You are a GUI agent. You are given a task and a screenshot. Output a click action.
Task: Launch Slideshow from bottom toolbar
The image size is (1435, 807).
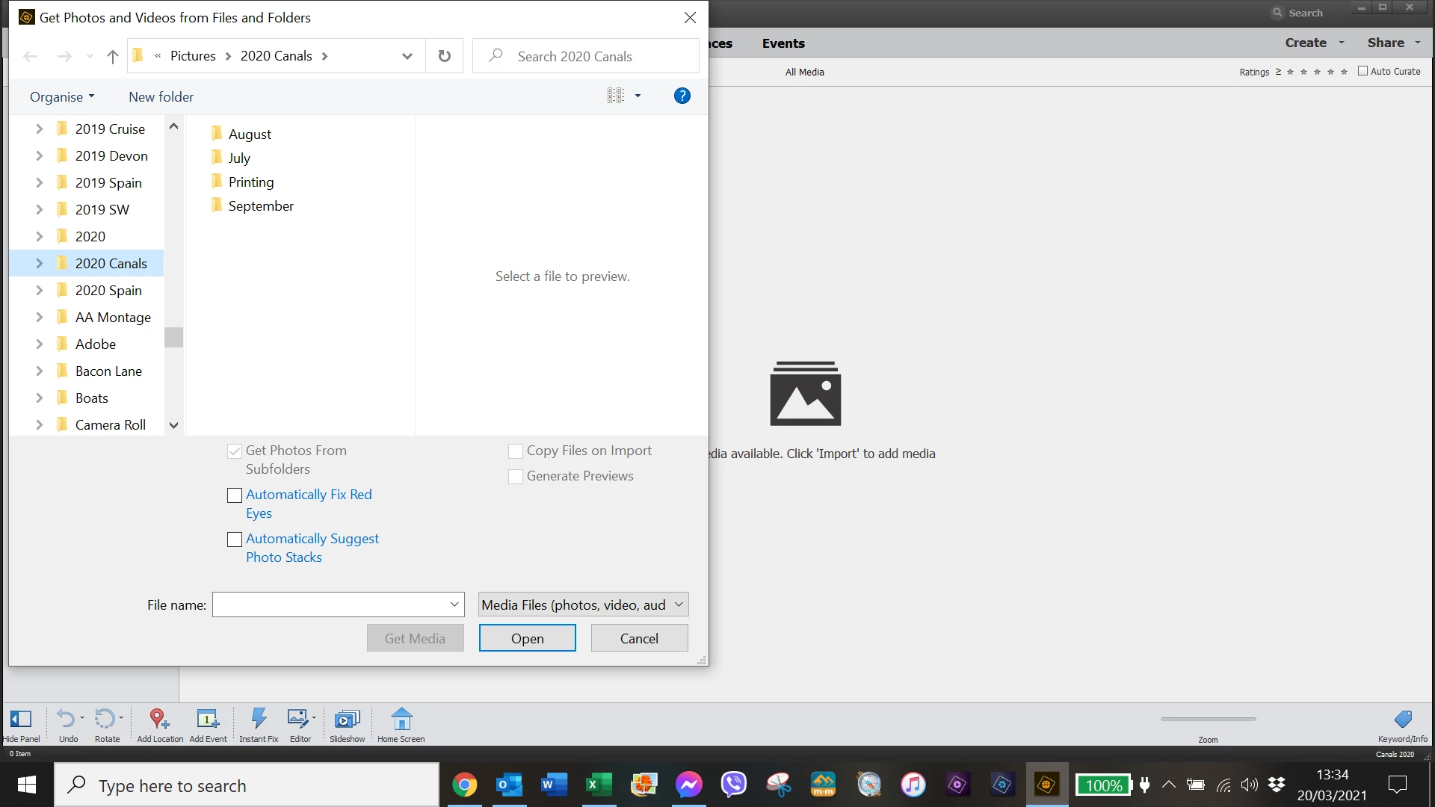pyautogui.click(x=347, y=719)
